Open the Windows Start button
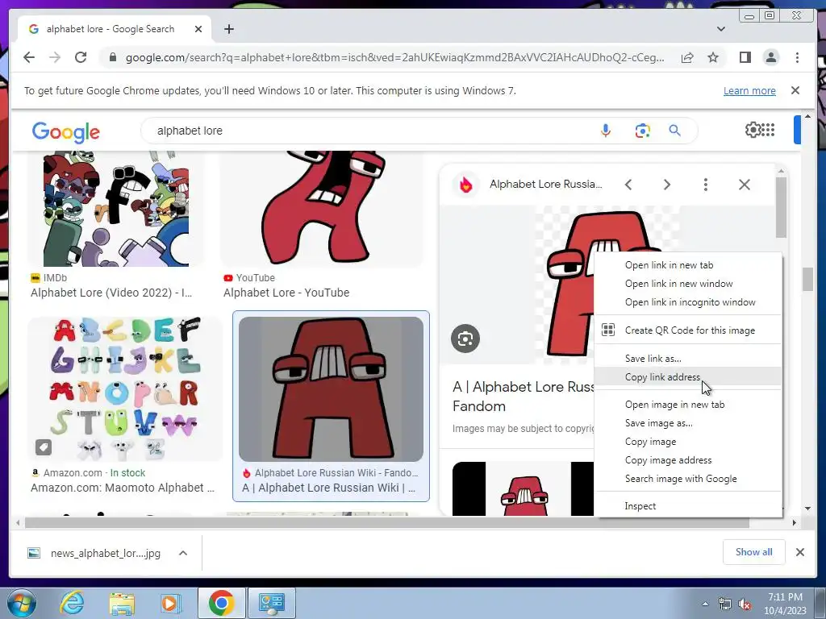This screenshot has height=619, width=826. point(21,603)
